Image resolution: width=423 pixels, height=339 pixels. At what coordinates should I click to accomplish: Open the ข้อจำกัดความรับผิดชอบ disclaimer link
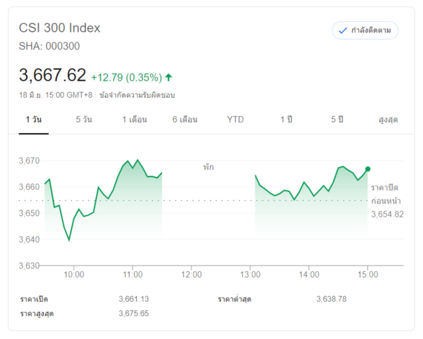point(137,95)
